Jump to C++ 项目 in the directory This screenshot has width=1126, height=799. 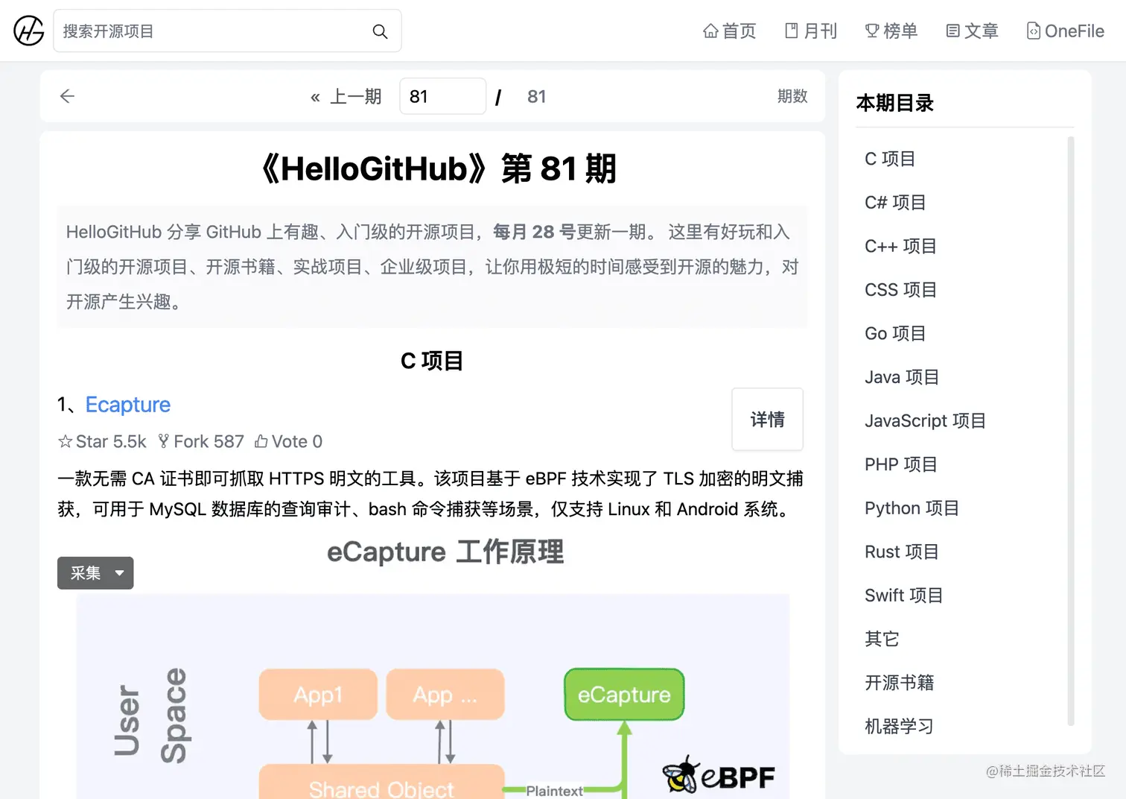pos(900,246)
